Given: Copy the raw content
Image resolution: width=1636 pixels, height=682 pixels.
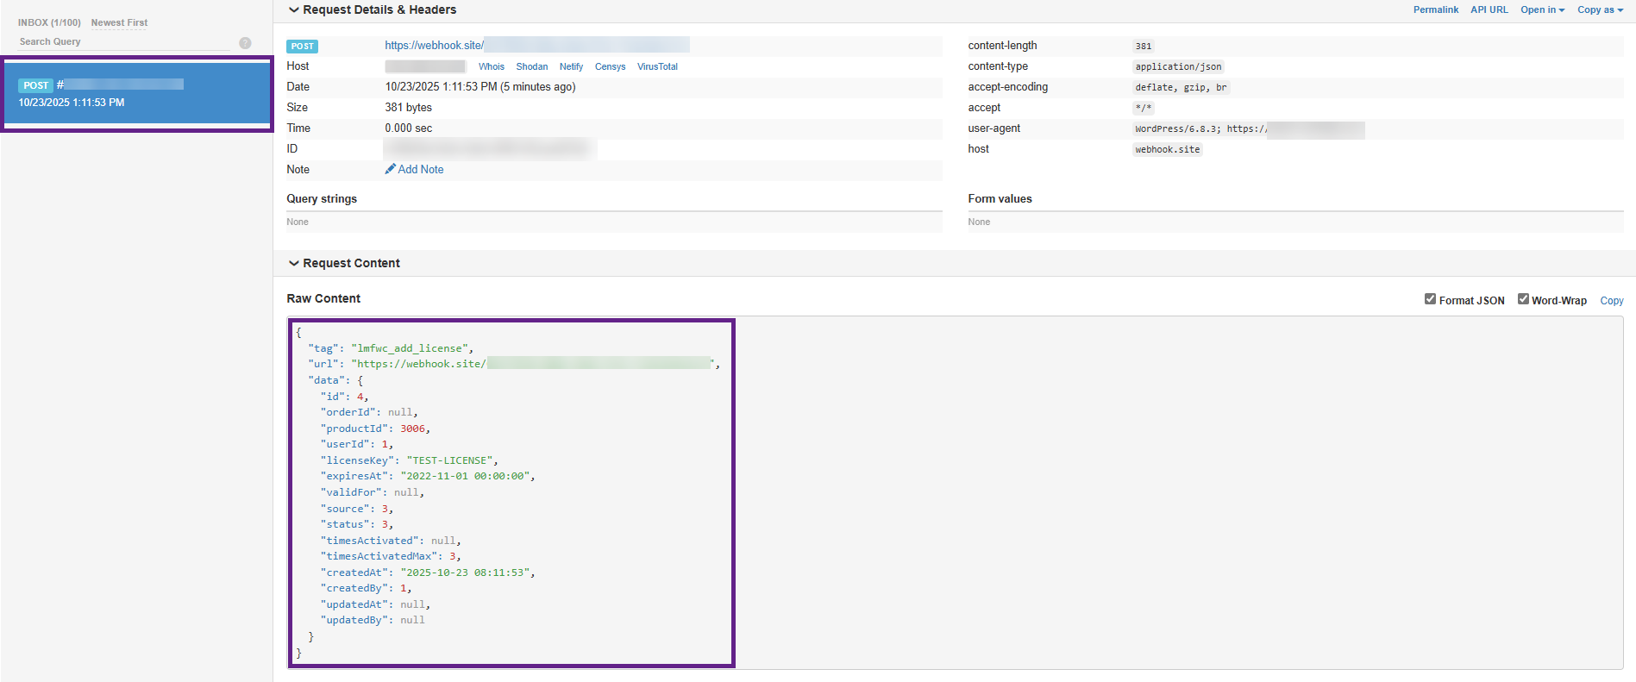Looking at the screenshot, I should [1611, 301].
